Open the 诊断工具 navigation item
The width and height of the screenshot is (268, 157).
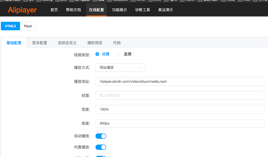(143, 10)
